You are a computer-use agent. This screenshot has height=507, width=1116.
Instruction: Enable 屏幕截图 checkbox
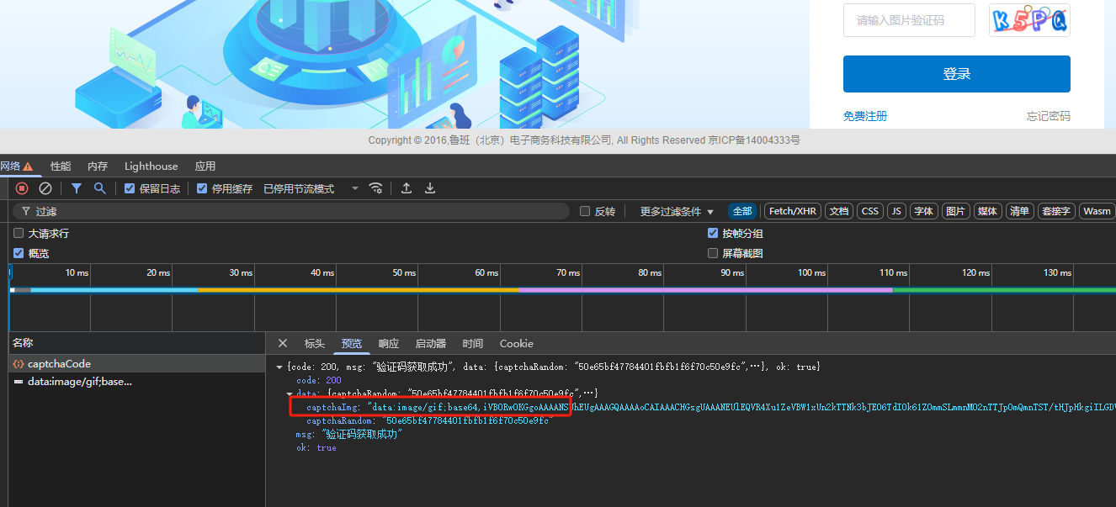pyautogui.click(x=713, y=252)
